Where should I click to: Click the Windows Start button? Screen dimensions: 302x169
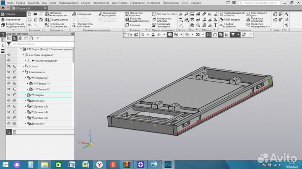coord(5,164)
